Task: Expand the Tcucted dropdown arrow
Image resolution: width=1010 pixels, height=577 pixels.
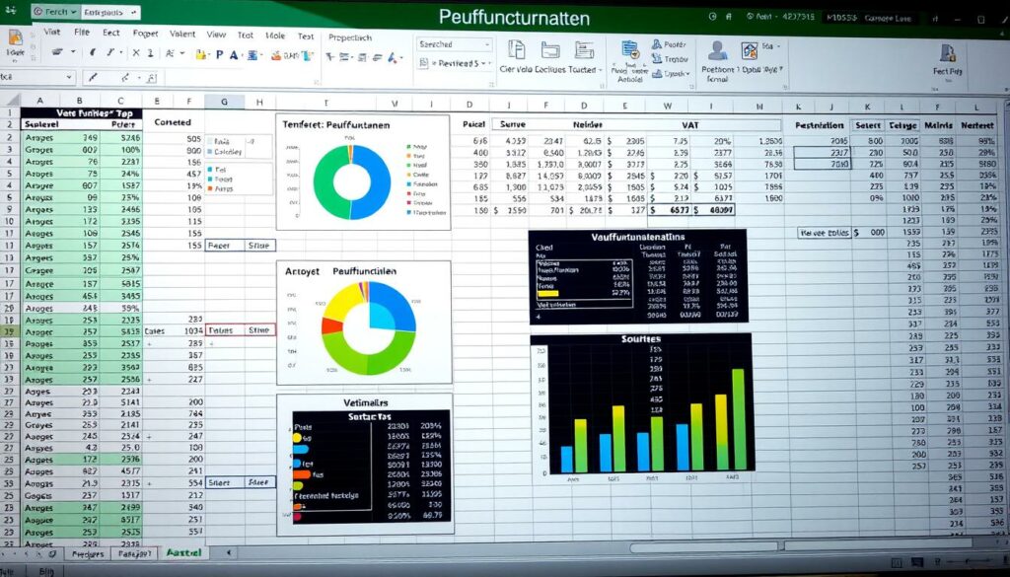Action: (601, 70)
